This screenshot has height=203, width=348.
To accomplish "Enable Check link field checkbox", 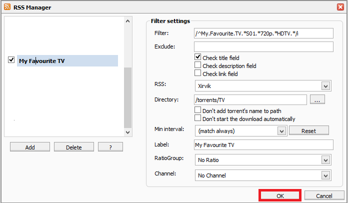I will [197, 73].
